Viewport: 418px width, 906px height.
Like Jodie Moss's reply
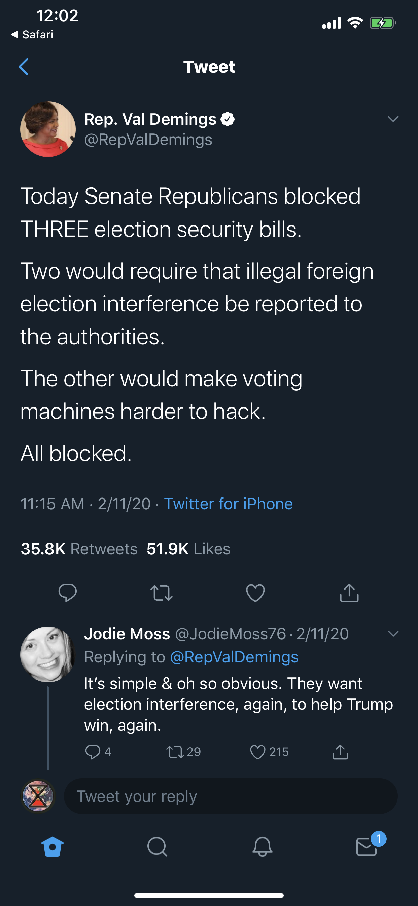(257, 752)
